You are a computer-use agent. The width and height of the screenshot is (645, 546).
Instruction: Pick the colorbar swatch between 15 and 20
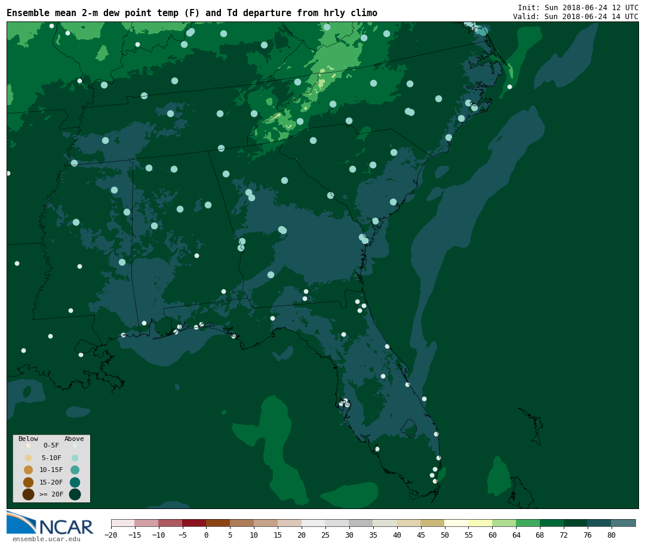click(290, 523)
